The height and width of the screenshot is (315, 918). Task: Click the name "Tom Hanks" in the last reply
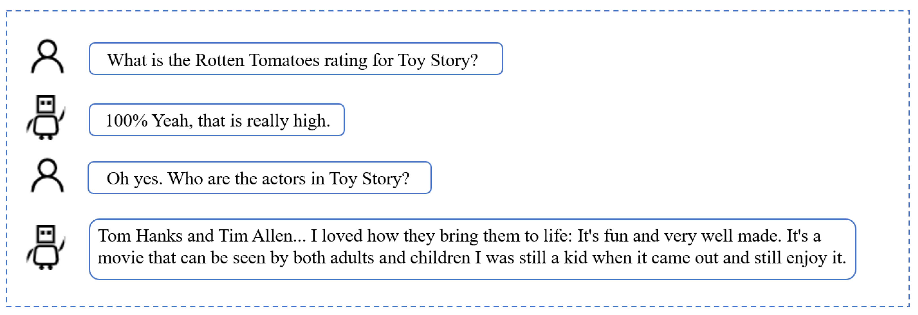[x=140, y=236]
